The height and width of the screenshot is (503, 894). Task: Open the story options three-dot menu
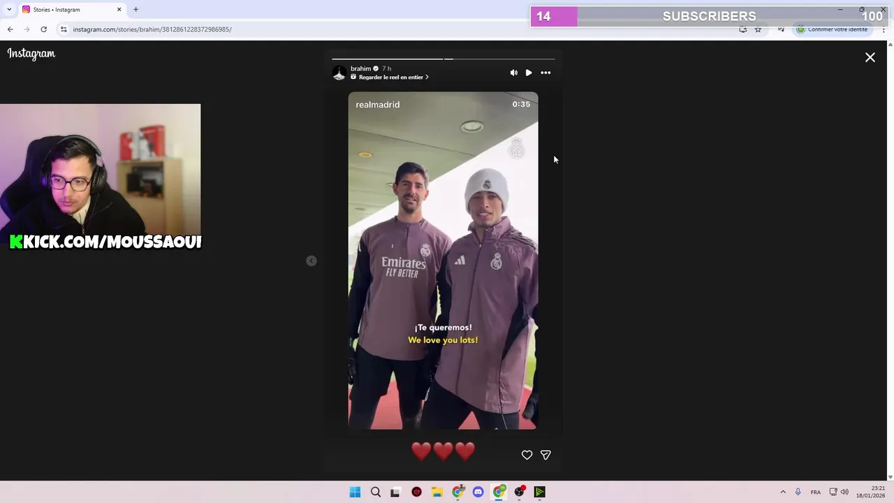tap(545, 73)
